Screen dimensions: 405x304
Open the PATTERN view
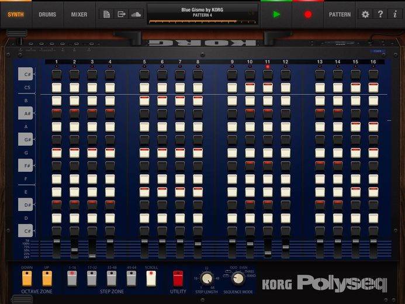(x=340, y=15)
